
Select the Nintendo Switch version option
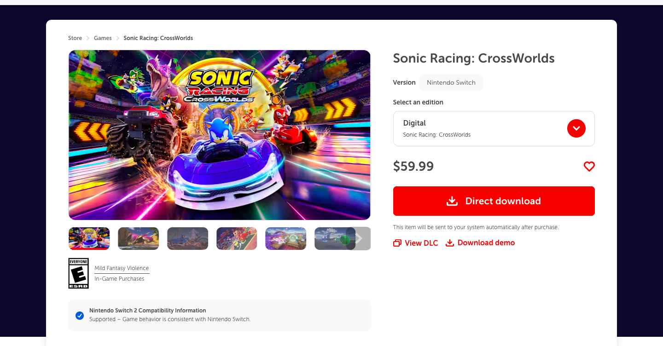[x=451, y=83]
